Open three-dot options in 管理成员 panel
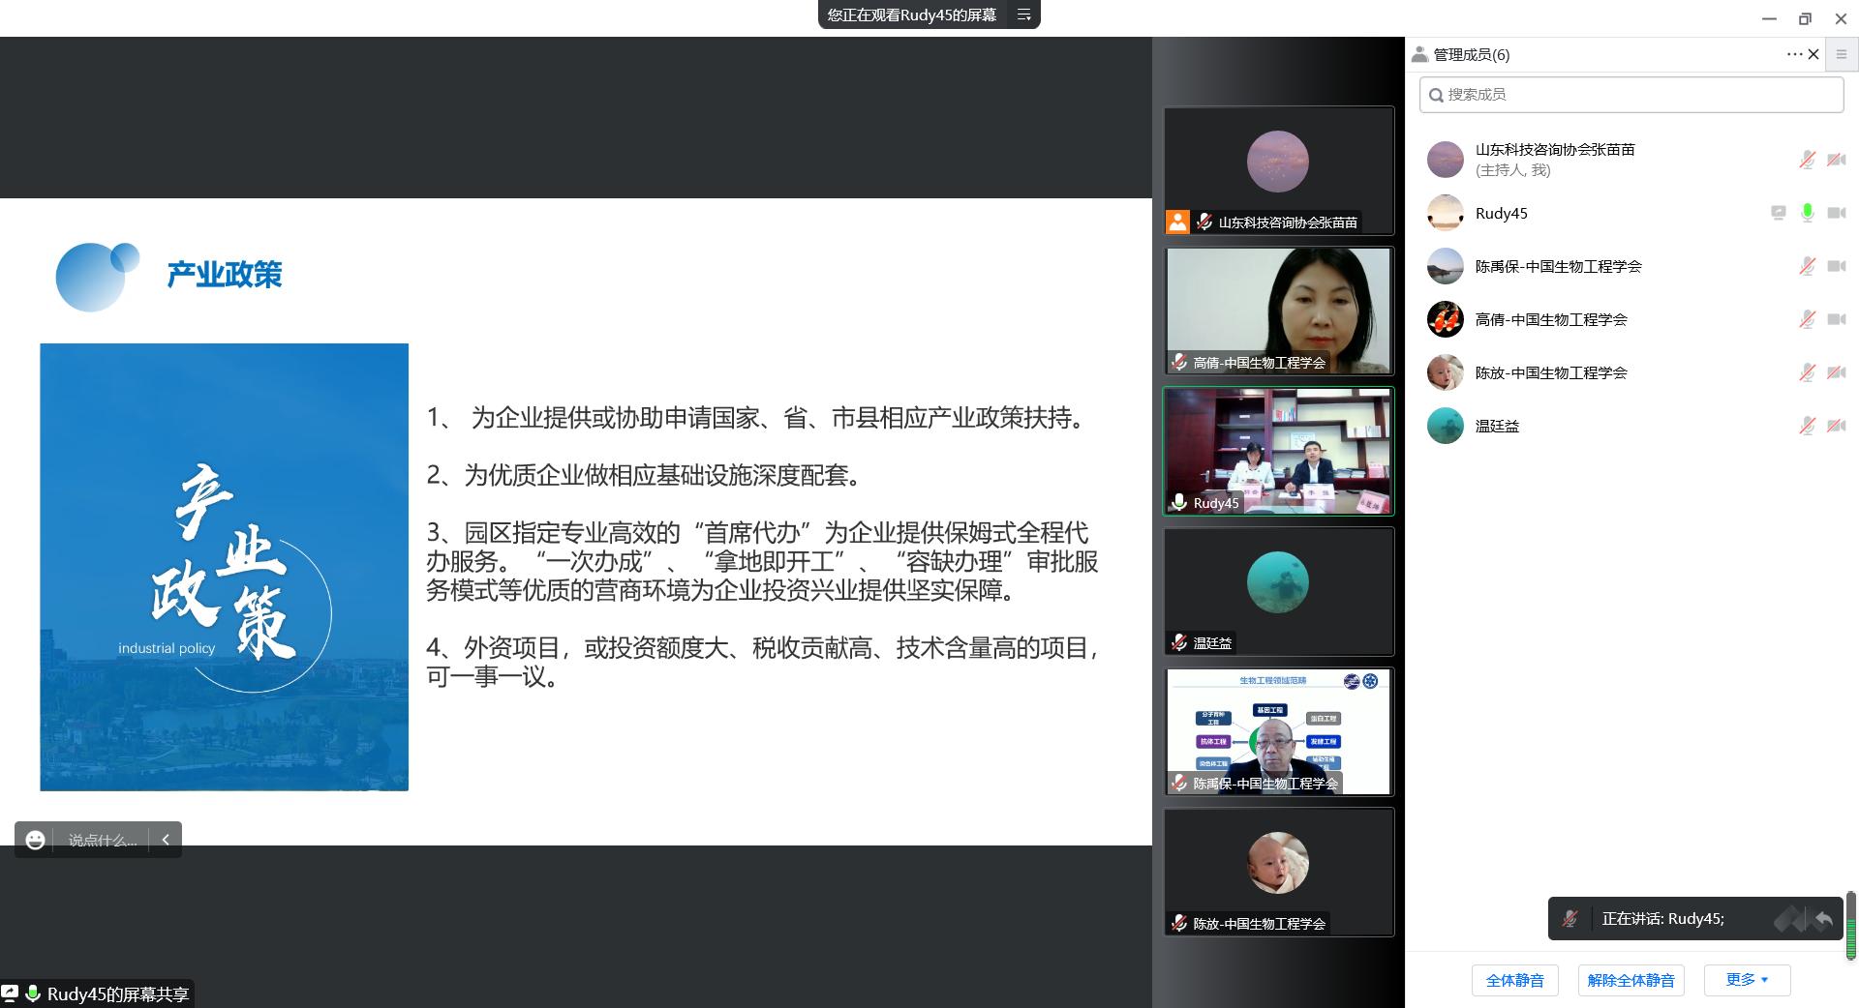 point(1793,54)
